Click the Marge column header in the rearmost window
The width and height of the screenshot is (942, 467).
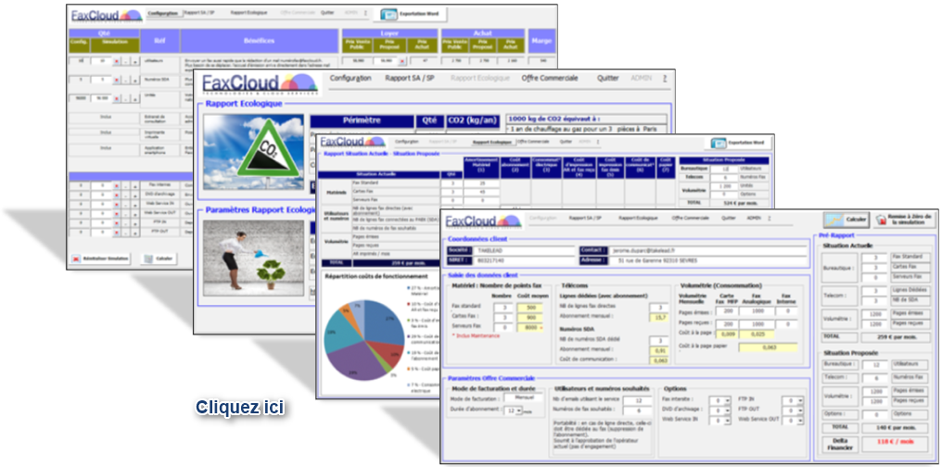coord(541,41)
